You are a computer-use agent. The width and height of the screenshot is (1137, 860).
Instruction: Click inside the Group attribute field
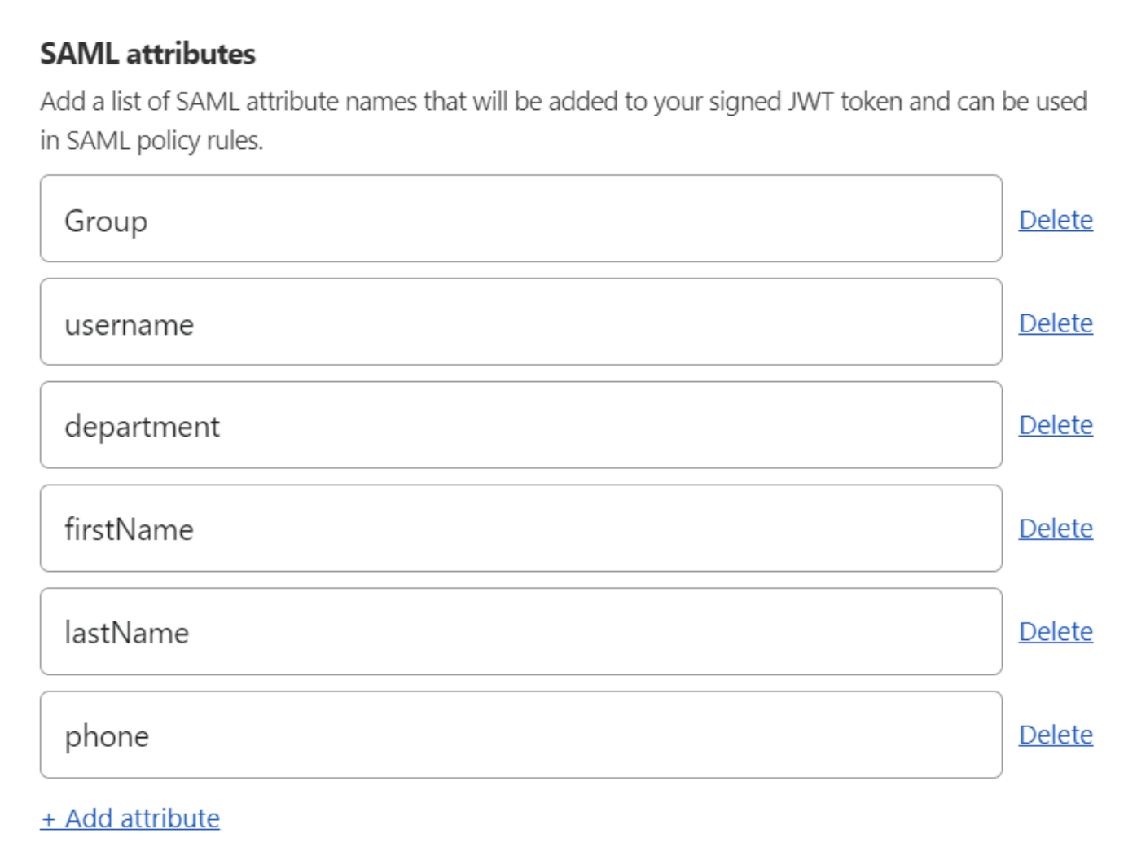(521, 218)
